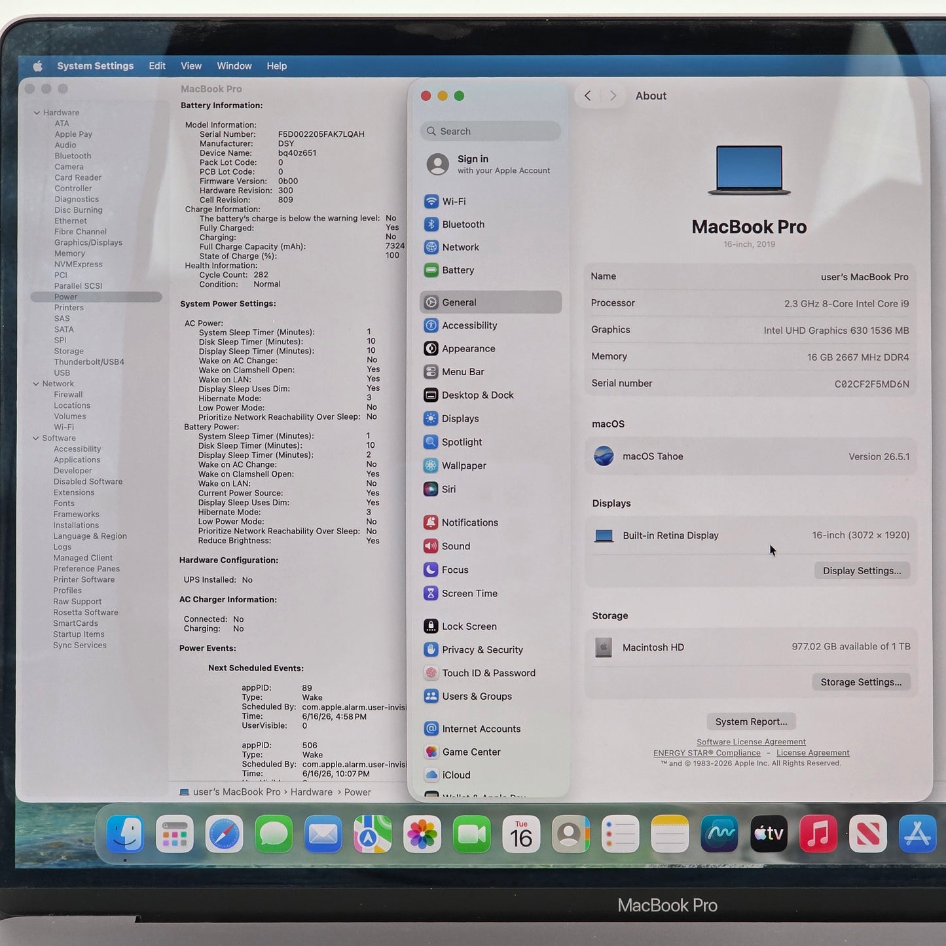Open Calendar app in the Dock
Viewport: 946px width, 946px height.
point(521,834)
